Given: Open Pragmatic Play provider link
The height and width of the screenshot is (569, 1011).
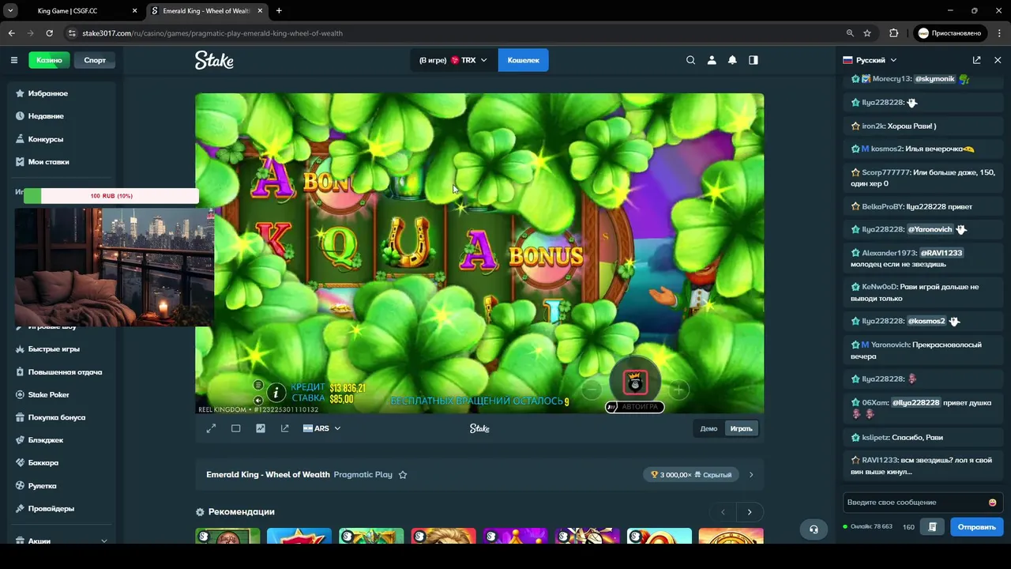Looking at the screenshot, I should [363, 475].
